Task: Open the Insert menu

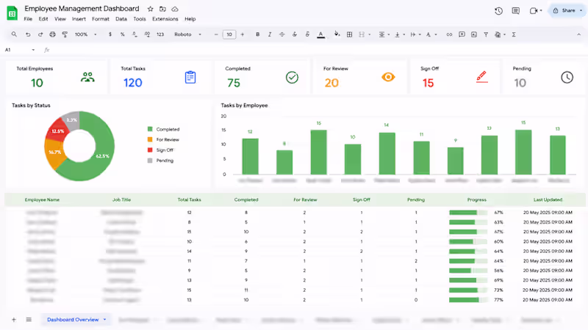Action: [79, 19]
